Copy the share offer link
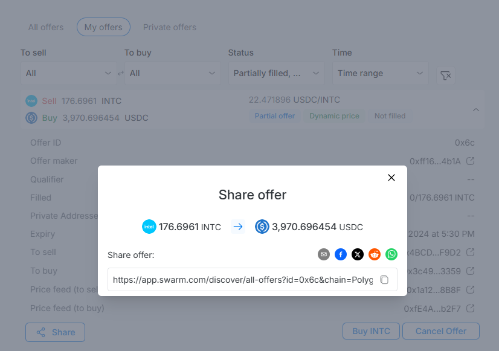This screenshot has height=351, width=499. 384,280
